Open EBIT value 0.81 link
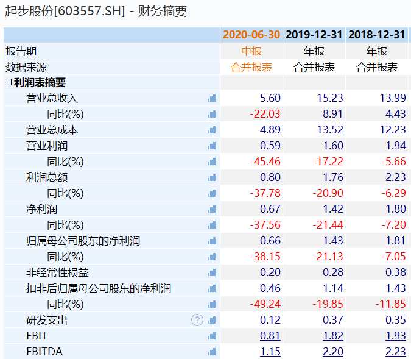The height and width of the screenshot is (359, 411). coord(270,336)
